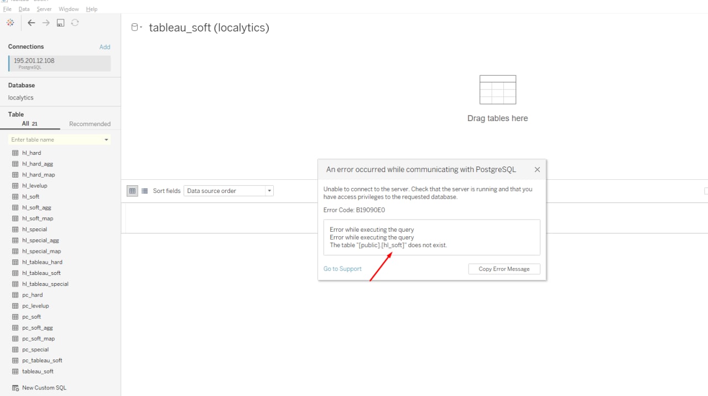Click the table icon next to pc_levelup
The height and width of the screenshot is (396, 708).
pyautogui.click(x=15, y=306)
